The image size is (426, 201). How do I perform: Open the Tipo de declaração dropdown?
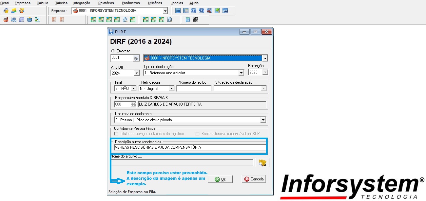(242, 73)
